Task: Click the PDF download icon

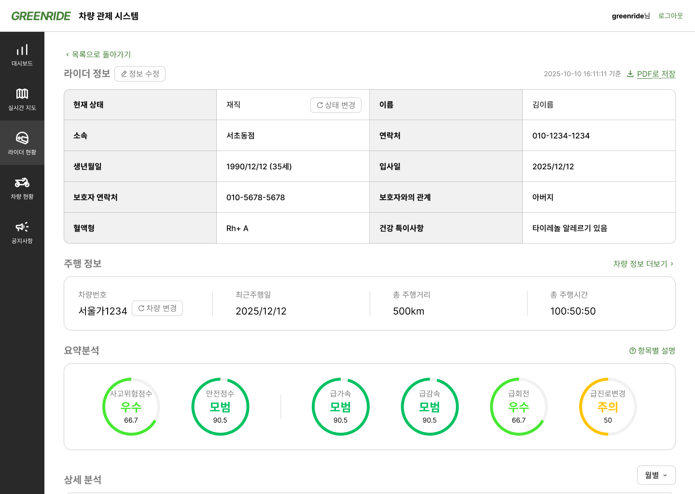Action: tap(630, 74)
